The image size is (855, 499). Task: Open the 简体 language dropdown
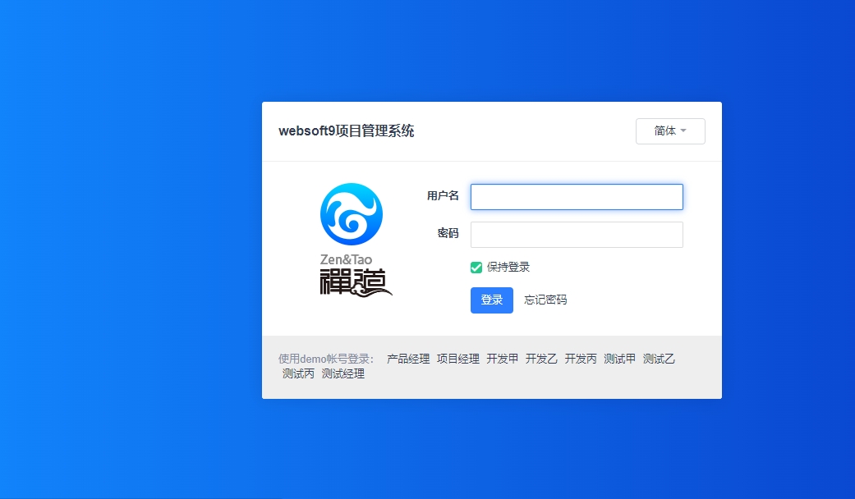[670, 131]
